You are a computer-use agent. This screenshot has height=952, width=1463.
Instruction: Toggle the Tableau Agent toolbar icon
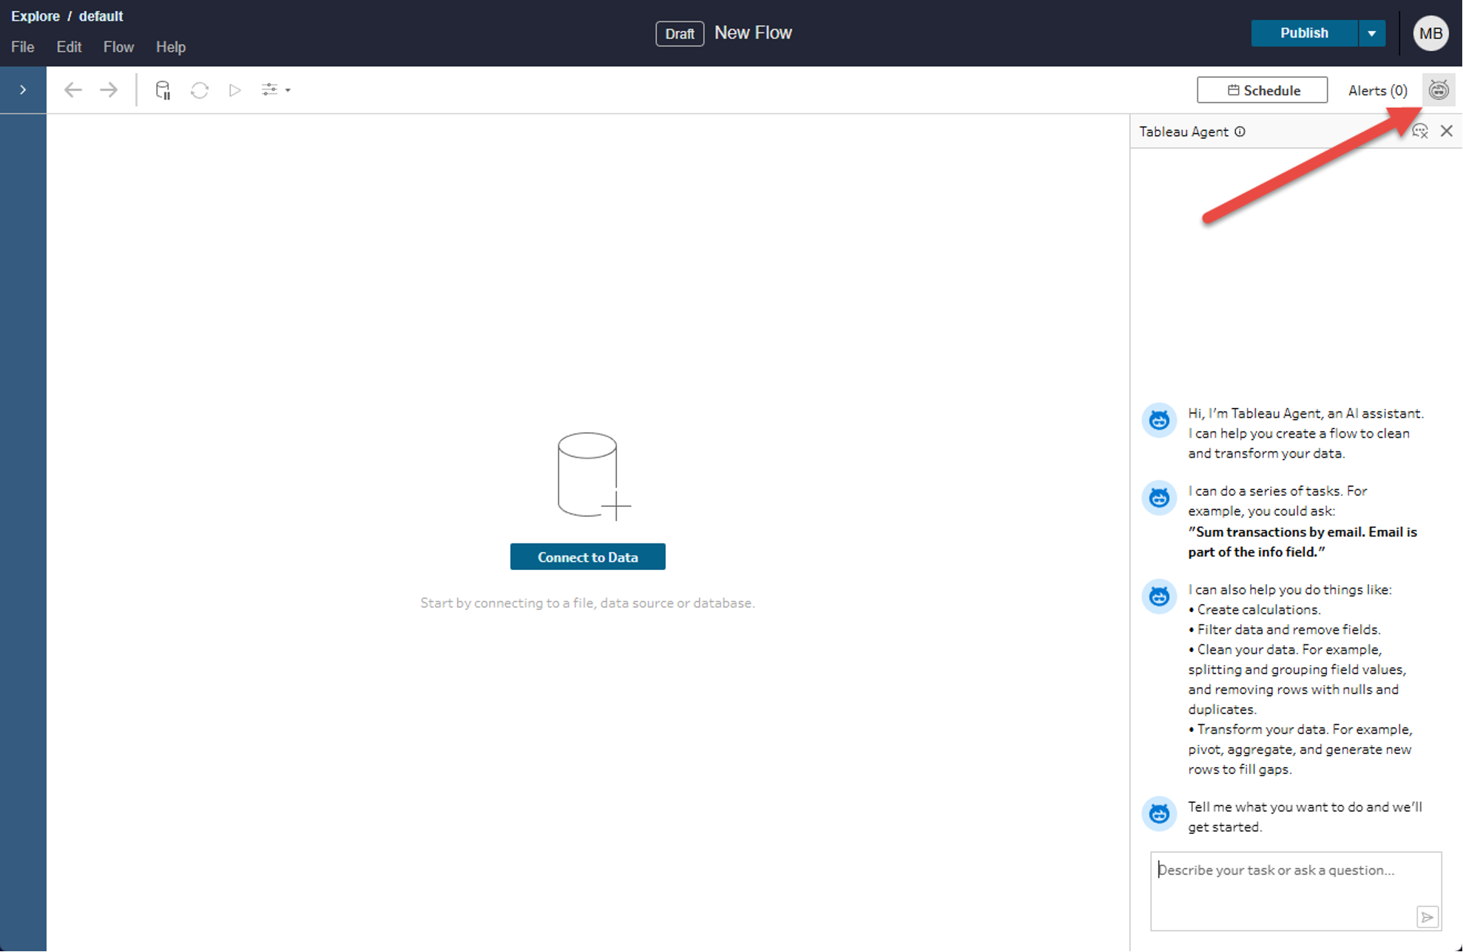point(1438,90)
